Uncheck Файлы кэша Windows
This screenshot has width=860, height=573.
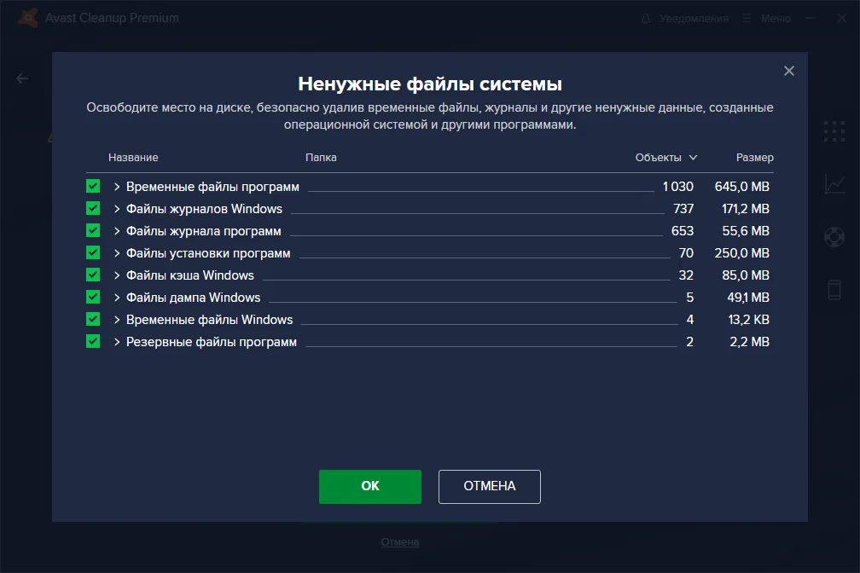click(93, 275)
